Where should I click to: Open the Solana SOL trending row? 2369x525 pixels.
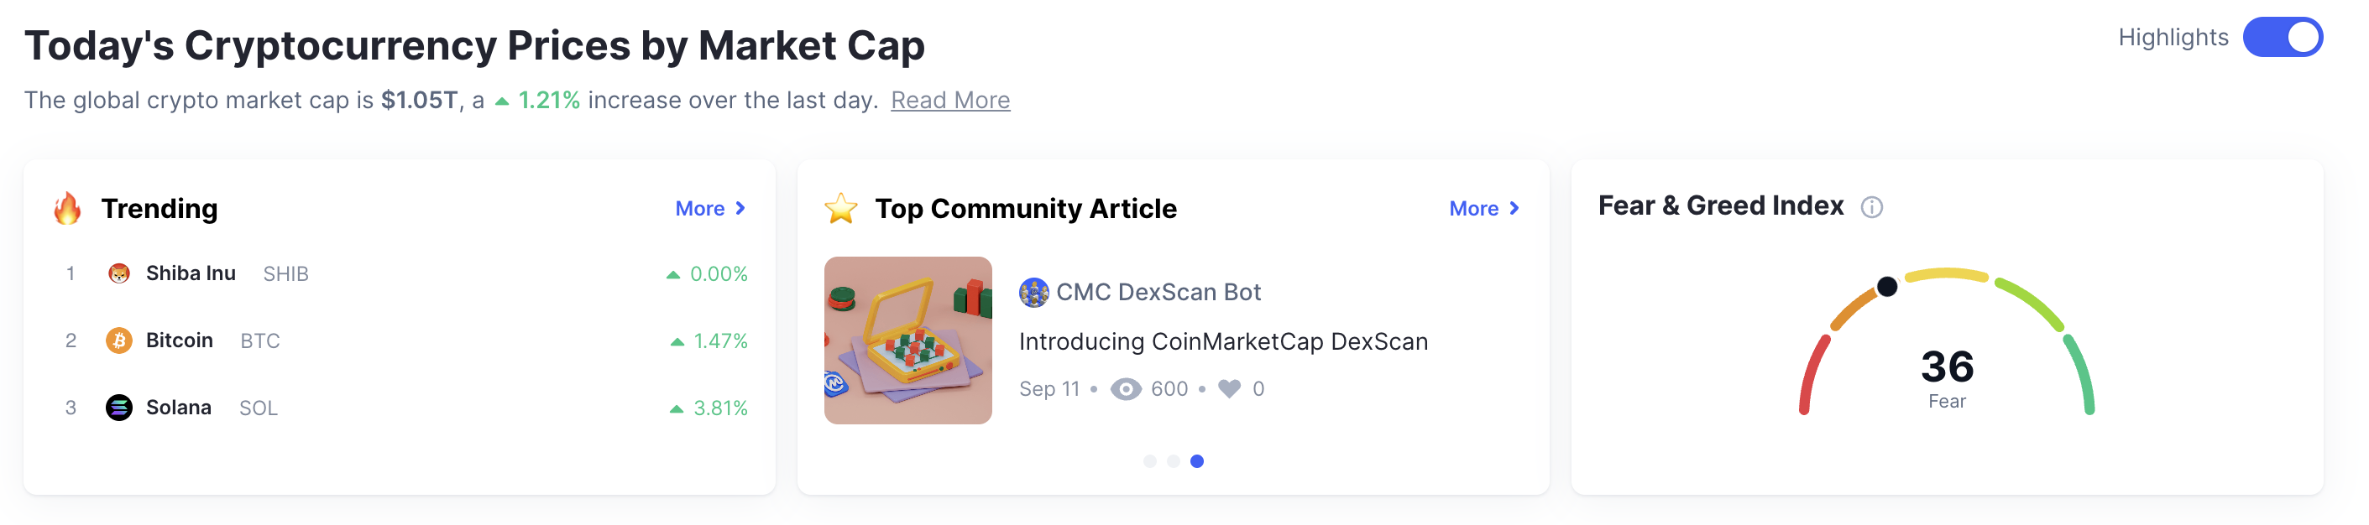tap(400, 408)
